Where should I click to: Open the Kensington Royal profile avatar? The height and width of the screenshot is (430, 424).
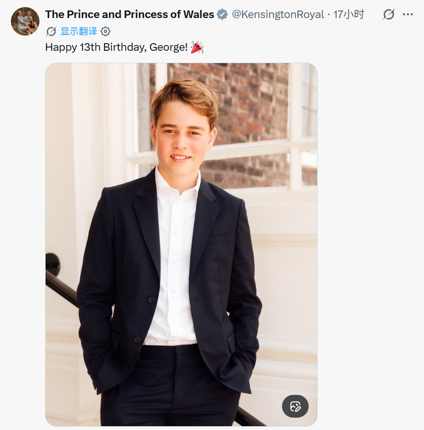tap(25, 21)
